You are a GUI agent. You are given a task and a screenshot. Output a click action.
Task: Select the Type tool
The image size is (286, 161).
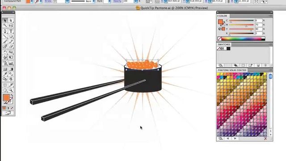[11, 31]
